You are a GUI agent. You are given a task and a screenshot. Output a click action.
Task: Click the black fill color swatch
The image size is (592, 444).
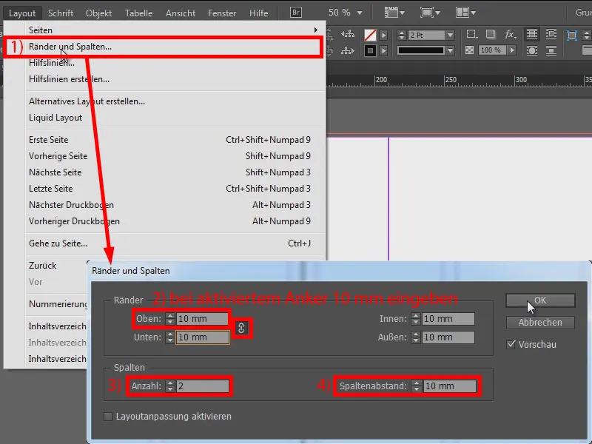pyautogui.click(x=370, y=50)
